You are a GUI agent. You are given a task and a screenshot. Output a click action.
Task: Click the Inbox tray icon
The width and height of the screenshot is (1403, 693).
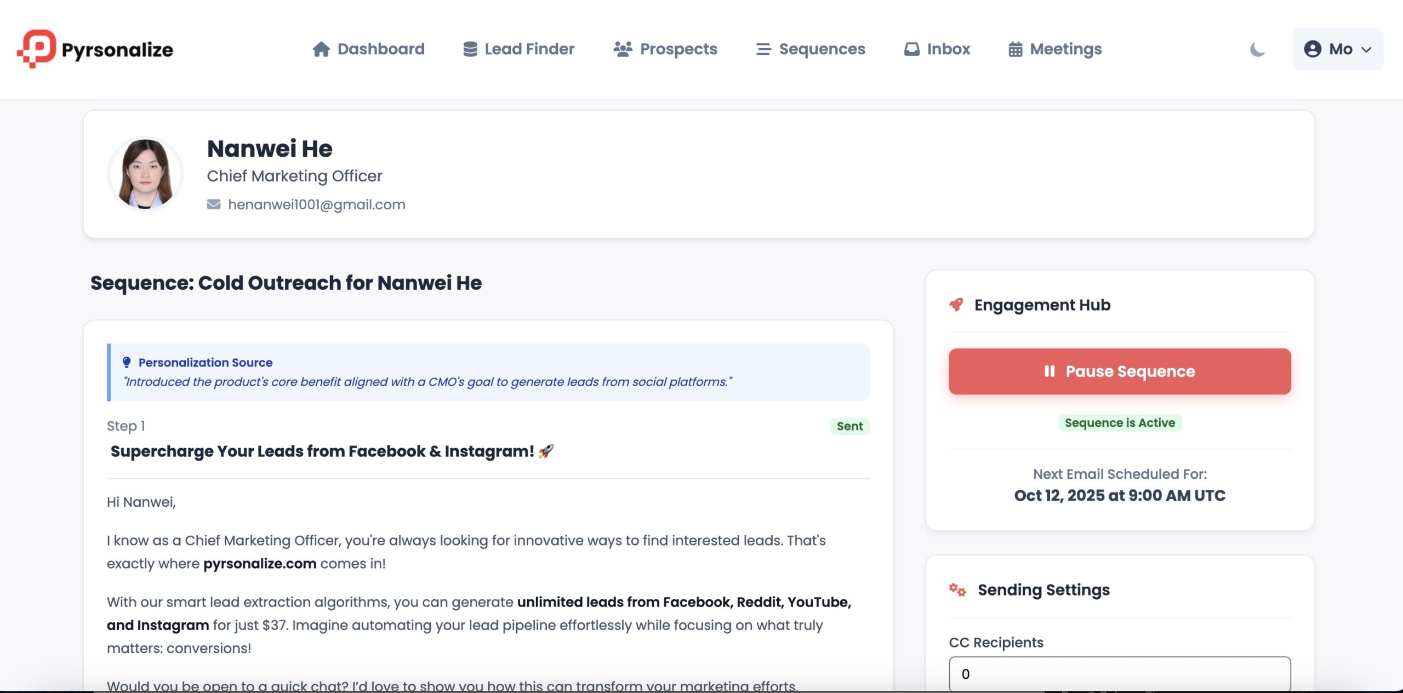[911, 49]
